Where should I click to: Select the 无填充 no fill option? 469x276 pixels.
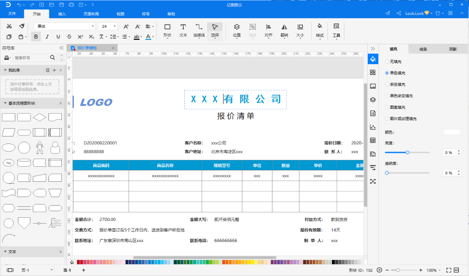[393, 62]
